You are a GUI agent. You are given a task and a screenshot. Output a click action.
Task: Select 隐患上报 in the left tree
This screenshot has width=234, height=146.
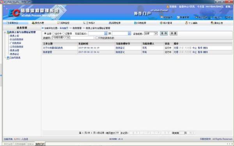click(x=14, y=36)
